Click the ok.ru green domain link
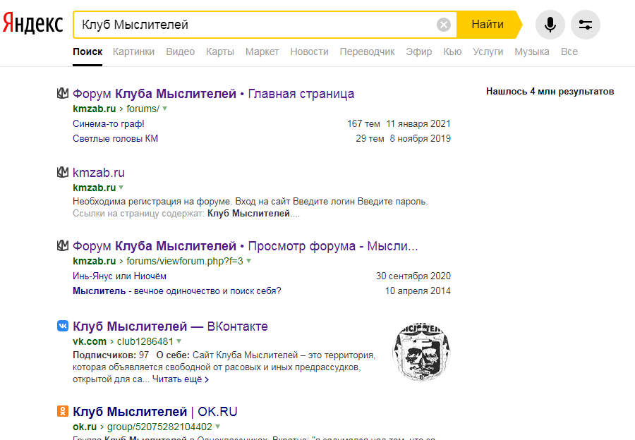The width and height of the screenshot is (635, 440). coord(85,427)
